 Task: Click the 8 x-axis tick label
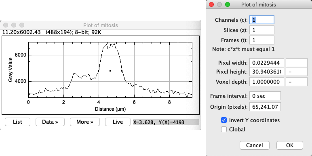[x=169, y=102]
